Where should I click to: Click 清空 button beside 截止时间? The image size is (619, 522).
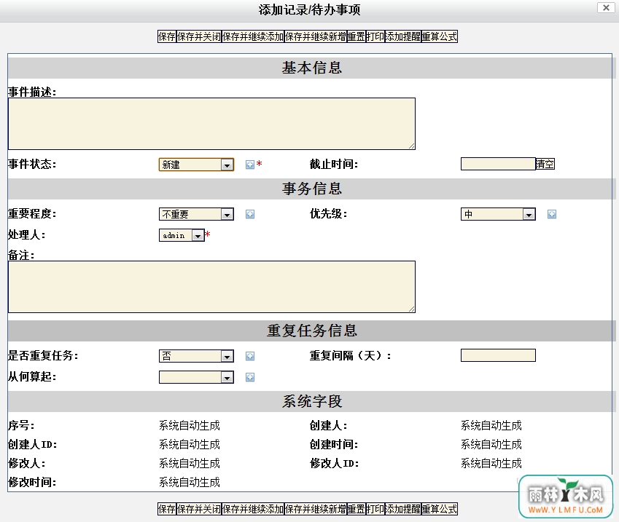click(x=545, y=164)
